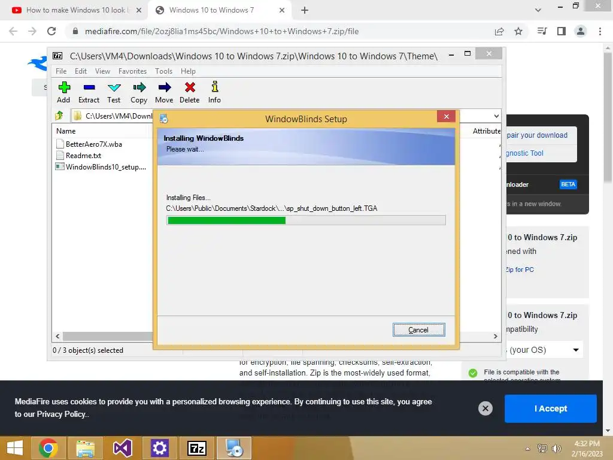Click right arrow of 7-Zip horizontal scrollbar

495,337
